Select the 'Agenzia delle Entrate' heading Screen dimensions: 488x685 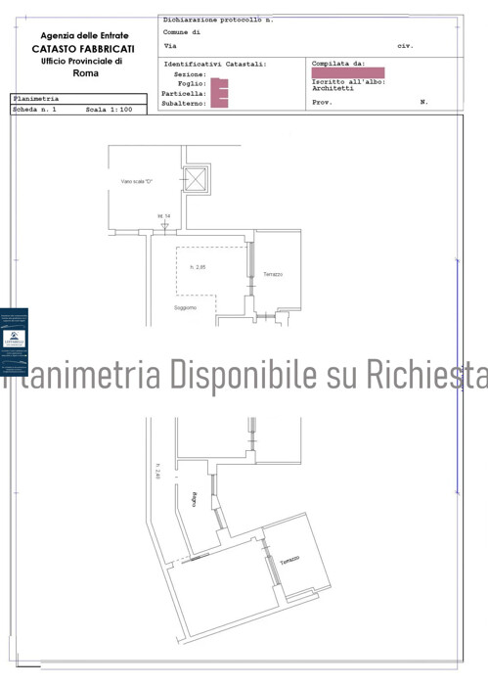[85, 35]
